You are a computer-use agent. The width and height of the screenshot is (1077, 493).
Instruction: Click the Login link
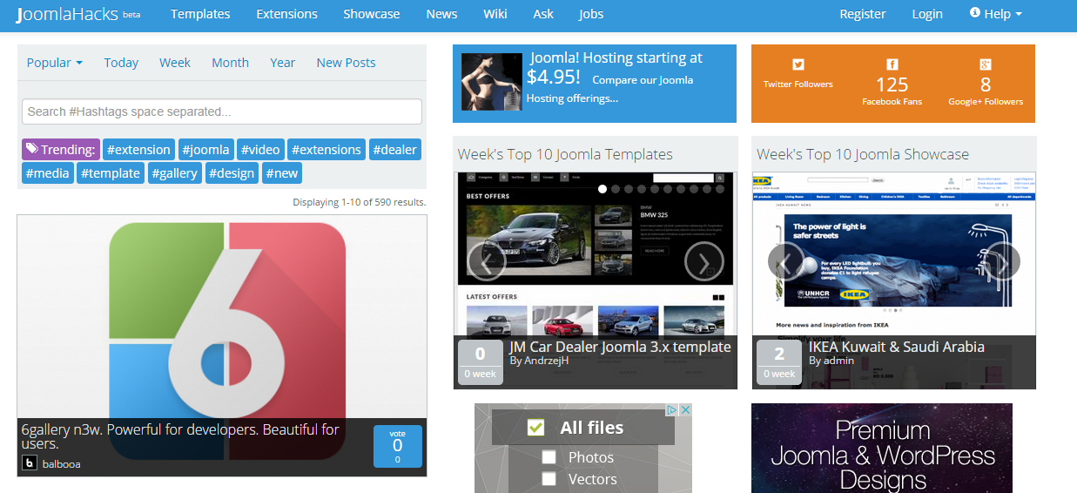tap(927, 14)
